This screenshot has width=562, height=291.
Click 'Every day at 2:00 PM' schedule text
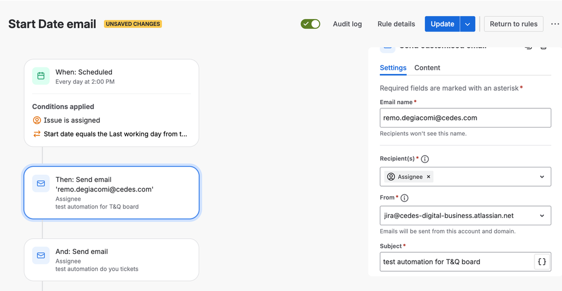(85, 81)
